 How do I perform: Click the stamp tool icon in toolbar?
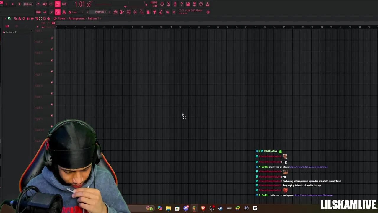[64, 12]
